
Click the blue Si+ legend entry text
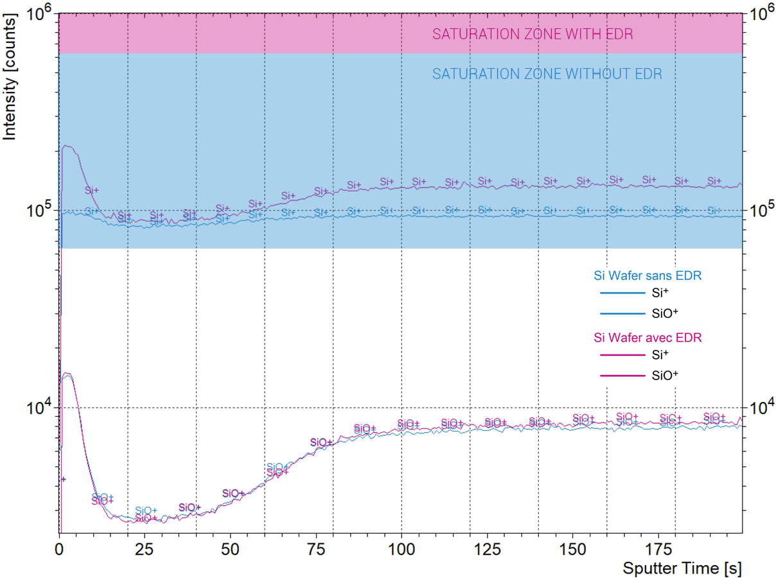tap(660, 293)
